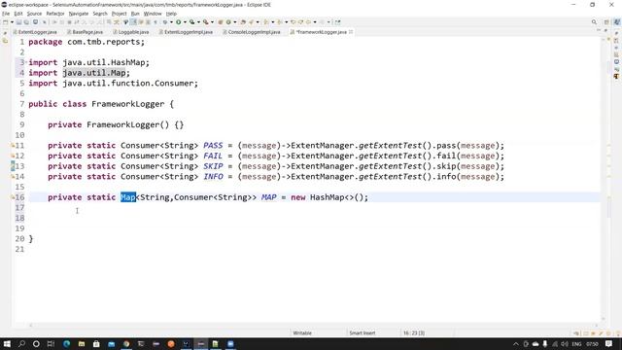Click the green Run button icon
The image size is (622, 350).
179,22
